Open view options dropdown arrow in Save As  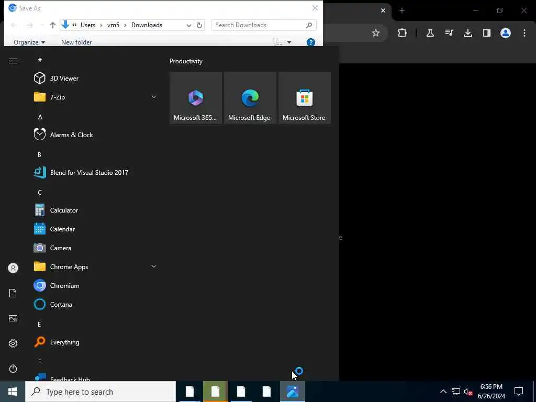tap(289, 42)
